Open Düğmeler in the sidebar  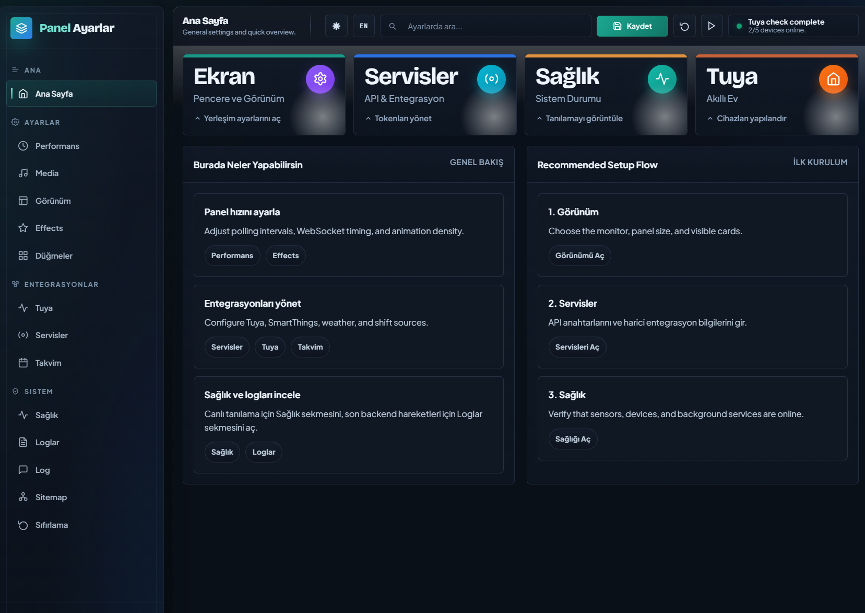coord(81,256)
